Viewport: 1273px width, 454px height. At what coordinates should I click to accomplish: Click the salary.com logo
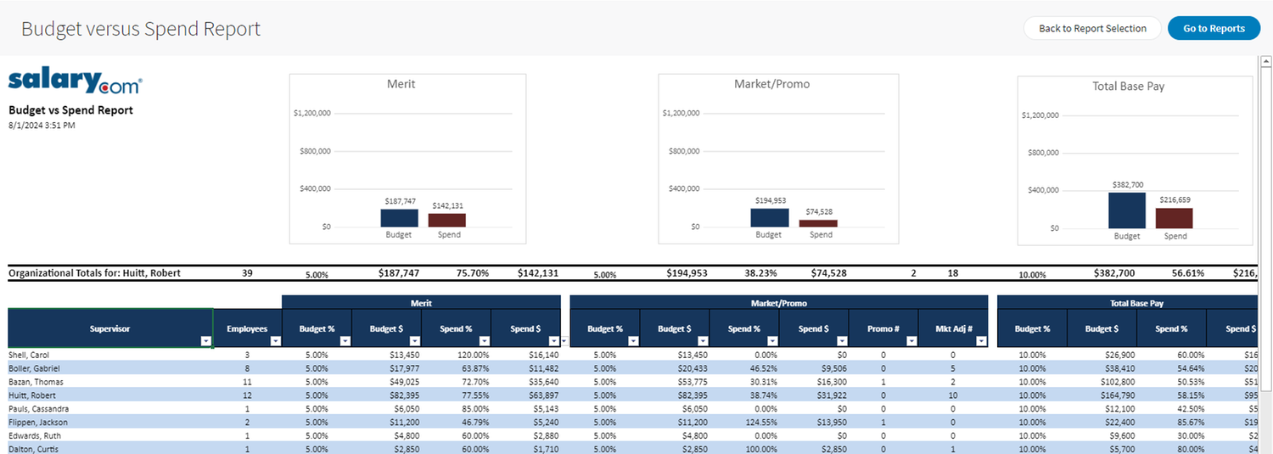pyautogui.click(x=75, y=81)
